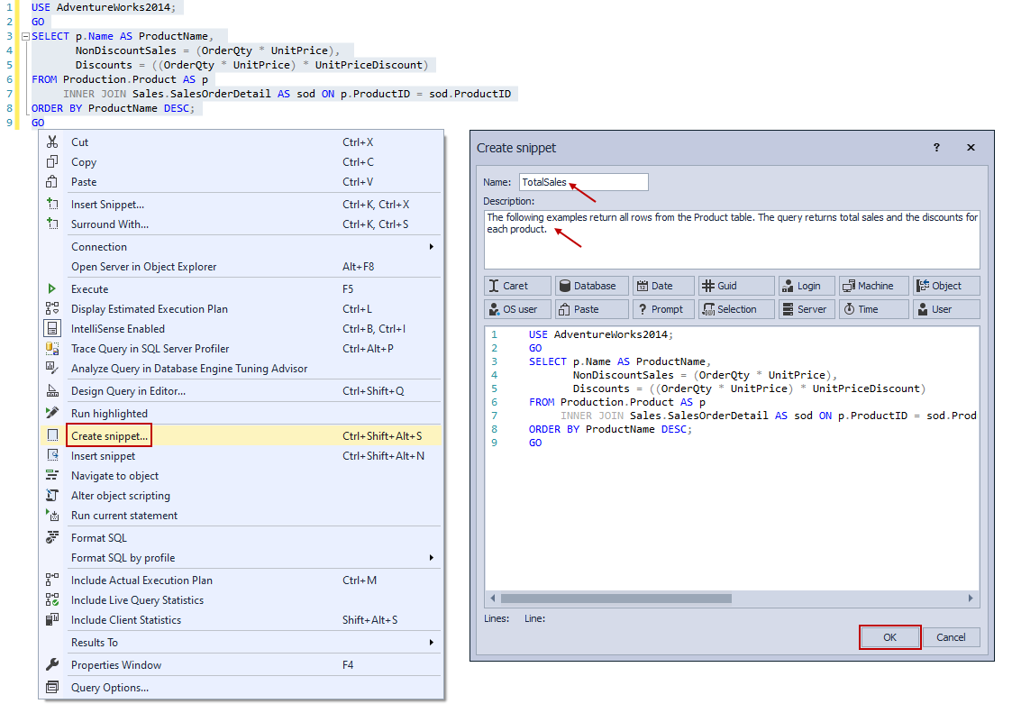Click the Alter object scripting icon
1012x713 pixels.
(52, 496)
